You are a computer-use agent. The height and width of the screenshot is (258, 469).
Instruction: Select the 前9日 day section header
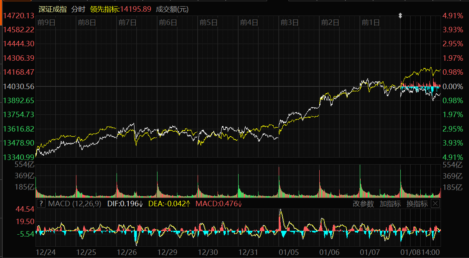46,23
